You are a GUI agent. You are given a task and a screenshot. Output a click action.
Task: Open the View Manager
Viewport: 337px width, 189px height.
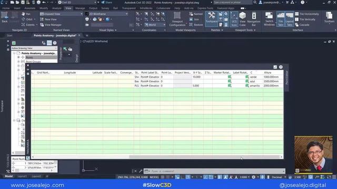[x=51, y=25]
